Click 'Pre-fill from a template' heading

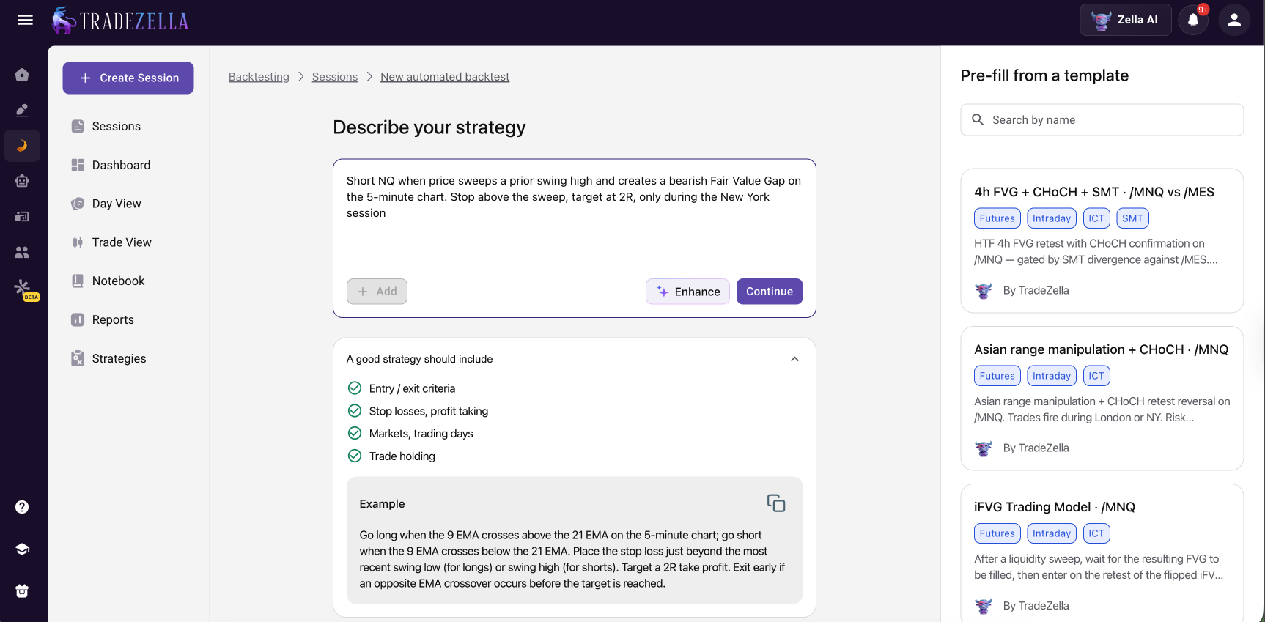pos(1044,75)
